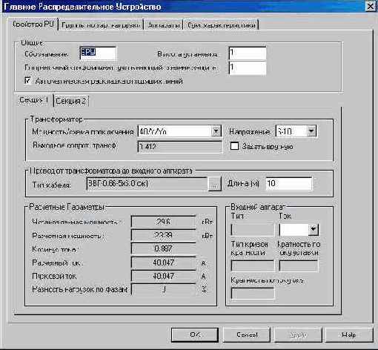The width and height of the screenshot is (378, 350).
Task: Open the input device Ток dropdown
Action: click(313, 229)
